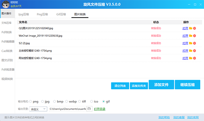Choose bmp output format
The width and height of the screenshot is (204, 121).
point(54,102)
